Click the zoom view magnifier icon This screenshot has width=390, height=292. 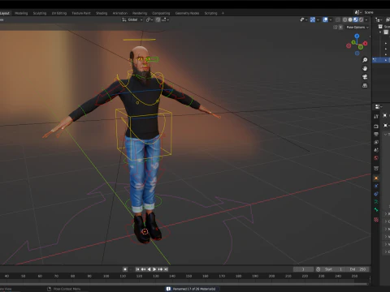pos(365,60)
